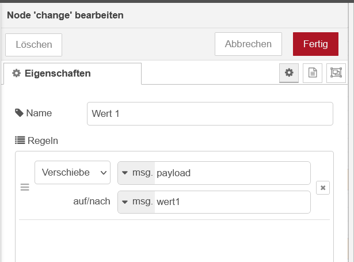Click Abbrechen to discard changes

click(x=248, y=44)
